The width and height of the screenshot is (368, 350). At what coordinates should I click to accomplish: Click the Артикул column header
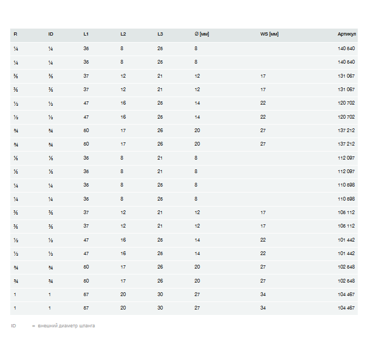coord(346,35)
